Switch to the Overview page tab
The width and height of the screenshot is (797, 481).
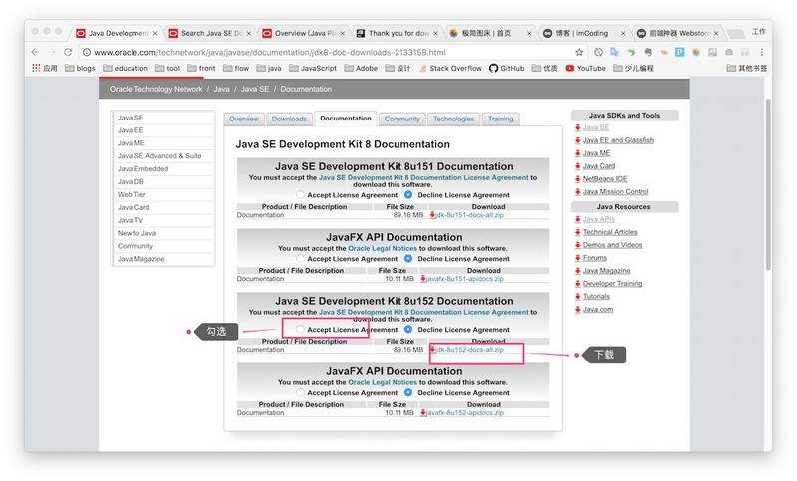244,119
